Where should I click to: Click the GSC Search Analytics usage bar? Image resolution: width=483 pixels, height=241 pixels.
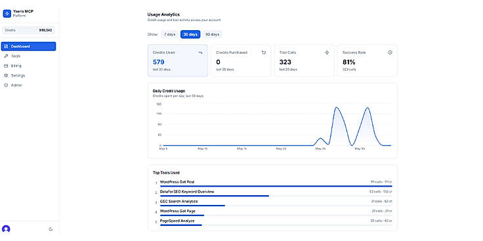(x=276, y=206)
